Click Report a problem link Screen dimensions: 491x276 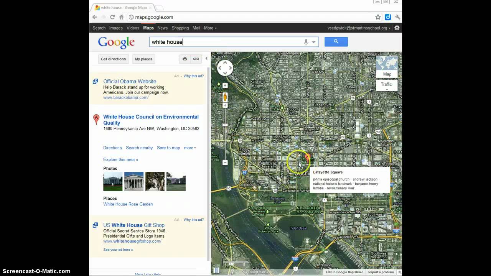pos(381,272)
